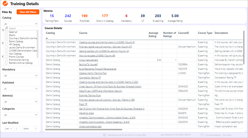Click the calendar icon beside Selected period

(105, 135)
